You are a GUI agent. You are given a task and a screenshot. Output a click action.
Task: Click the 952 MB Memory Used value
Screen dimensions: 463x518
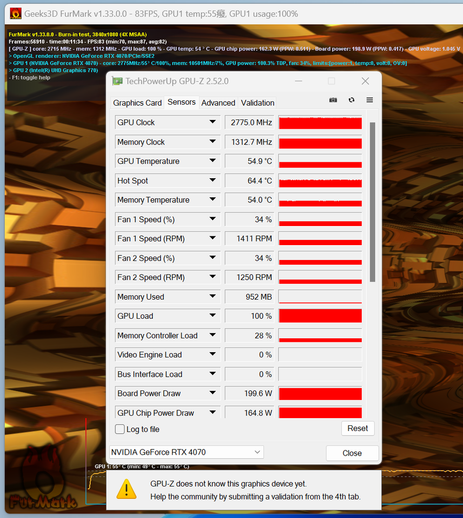[x=250, y=297]
